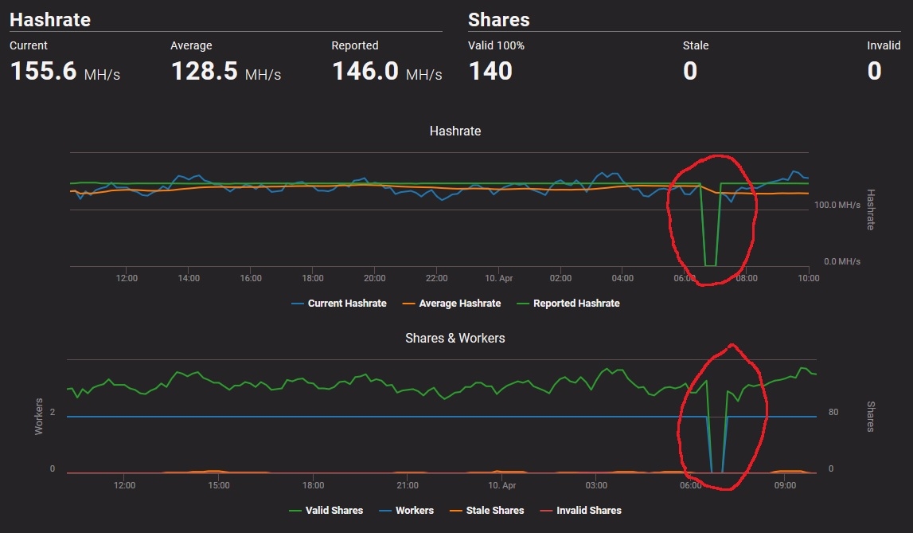
Task: Click the Shares section heading
Action: point(499,20)
